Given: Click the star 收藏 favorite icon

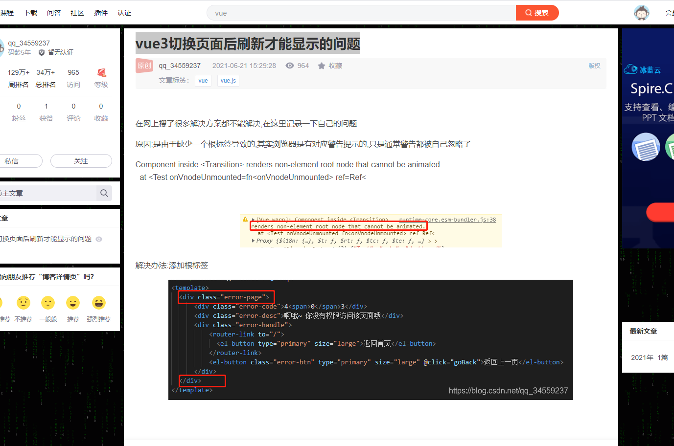Looking at the screenshot, I should click(322, 66).
